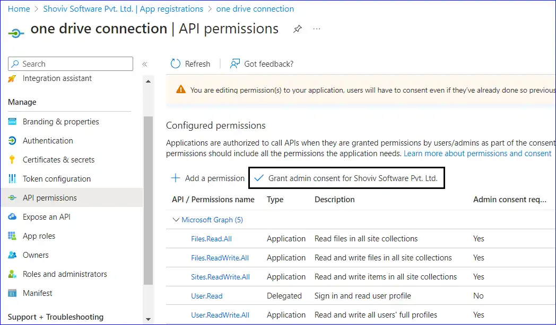The width and height of the screenshot is (556, 325).
Task: Click the Branding & properties icon
Action: 12,122
